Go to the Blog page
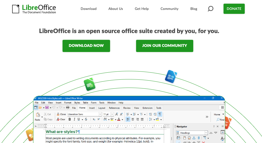262x143 pixels. pos(194,9)
